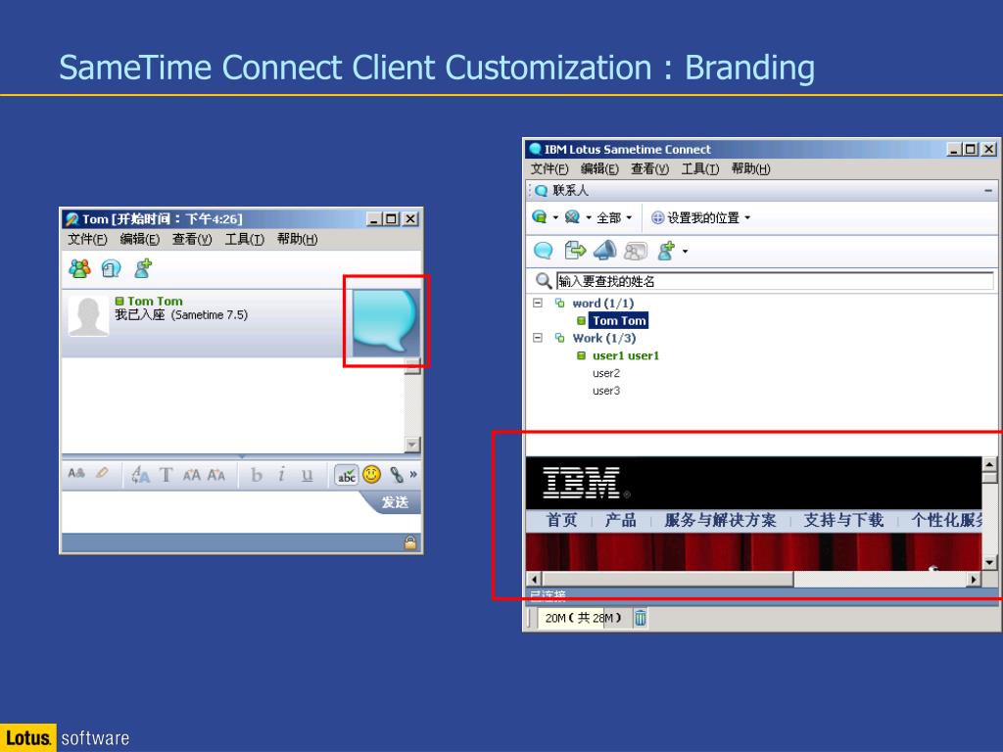Open 查看(V) menu in the Tom chat window
This screenshot has height=752, width=1003.
[192, 239]
